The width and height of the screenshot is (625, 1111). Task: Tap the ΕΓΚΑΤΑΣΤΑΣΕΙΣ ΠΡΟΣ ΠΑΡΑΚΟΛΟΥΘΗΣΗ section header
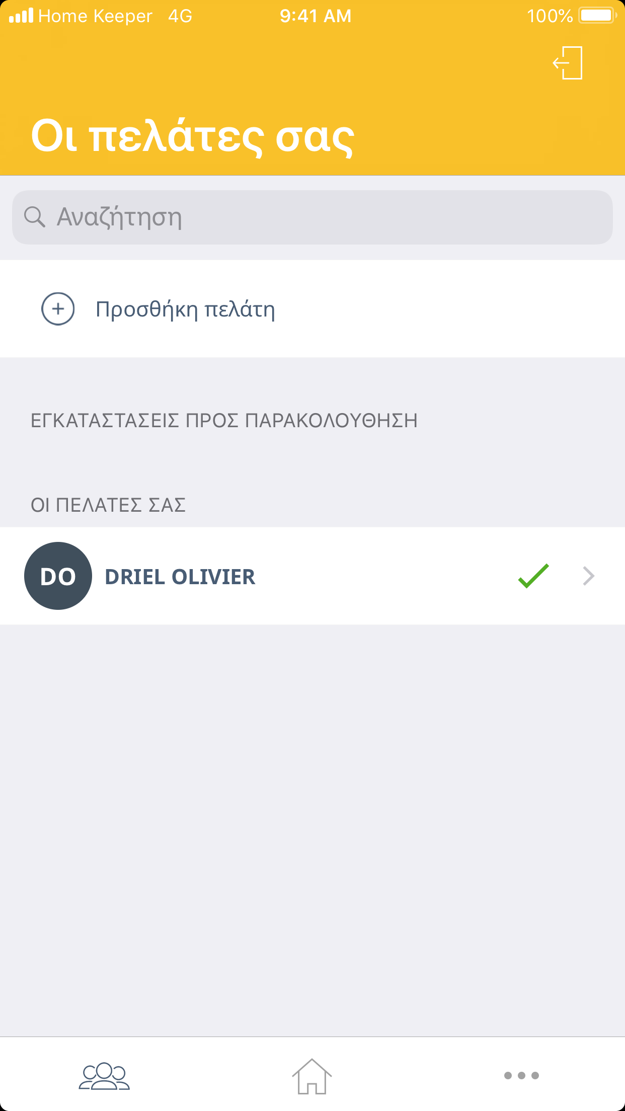(x=224, y=421)
